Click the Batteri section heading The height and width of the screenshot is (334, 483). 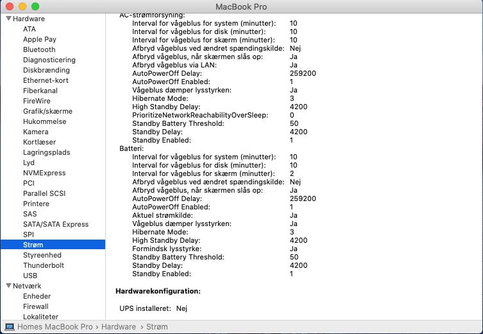[131, 148]
